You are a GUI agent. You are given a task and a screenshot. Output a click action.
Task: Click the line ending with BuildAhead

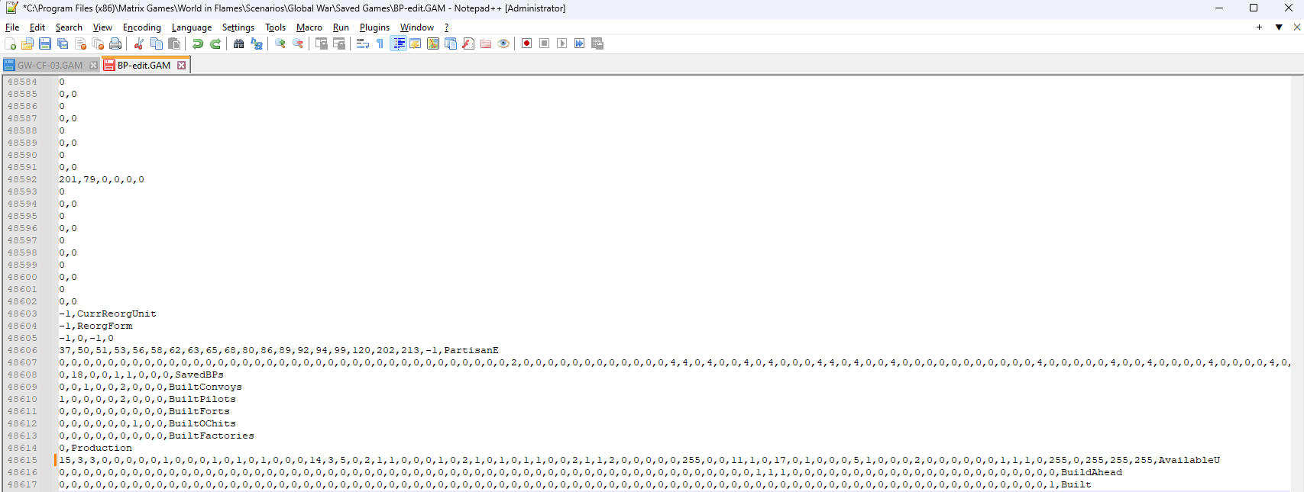point(591,472)
